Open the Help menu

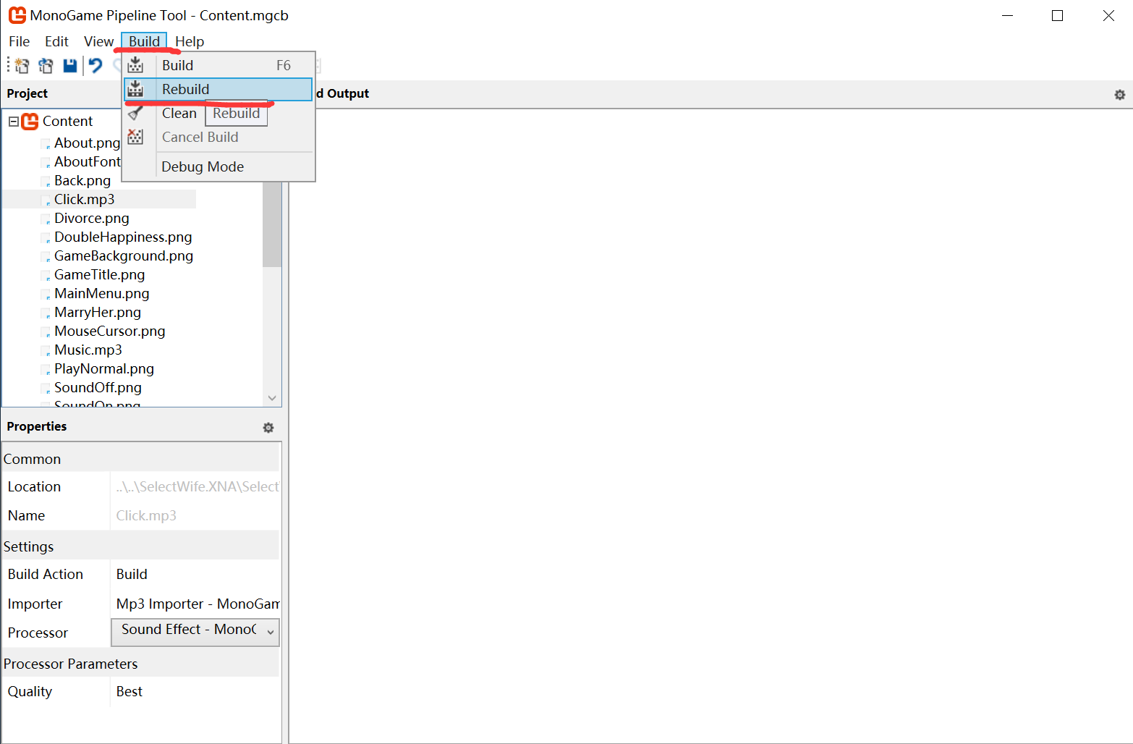tap(190, 41)
